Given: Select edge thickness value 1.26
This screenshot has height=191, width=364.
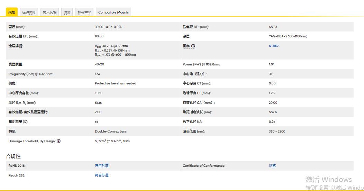Looking at the screenshot, I should coord(272,93).
